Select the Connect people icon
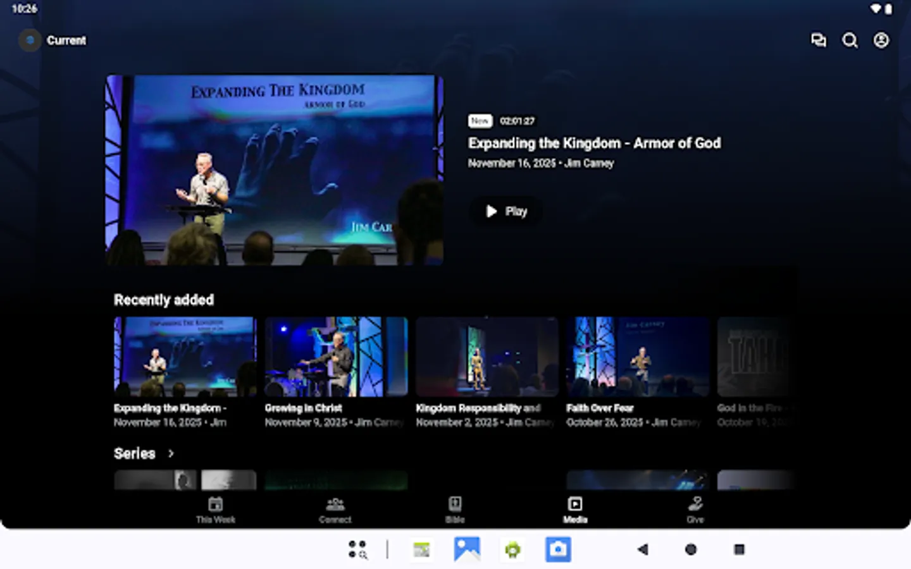 coord(335,504)
